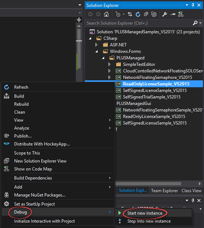The image size is (204, 228).
Task: Open Solution Explorer window options dropdown
Action: pyautogui.click(x=187, y=5)
